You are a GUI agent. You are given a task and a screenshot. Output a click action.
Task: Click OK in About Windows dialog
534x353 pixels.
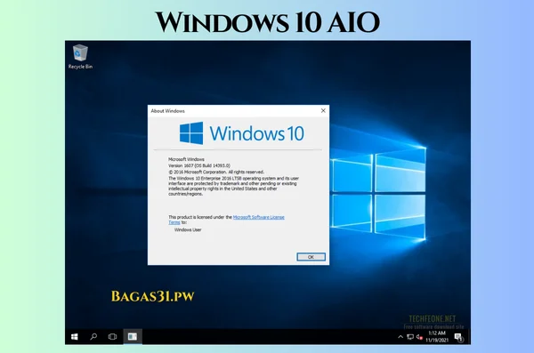click(311, 257)
